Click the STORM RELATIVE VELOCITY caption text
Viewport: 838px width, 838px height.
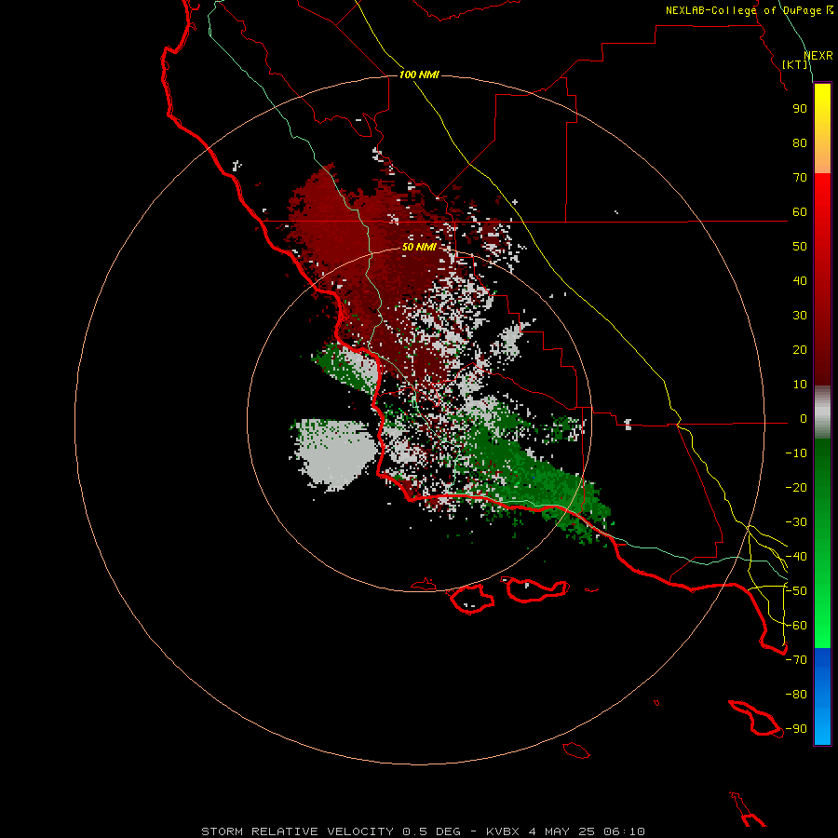tap(297, 831)
